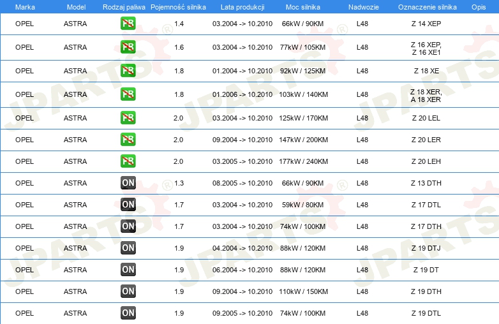The height and width of the screenshot is (324, 499).
Task: Click the Marka column header
Action: [25, 7]
